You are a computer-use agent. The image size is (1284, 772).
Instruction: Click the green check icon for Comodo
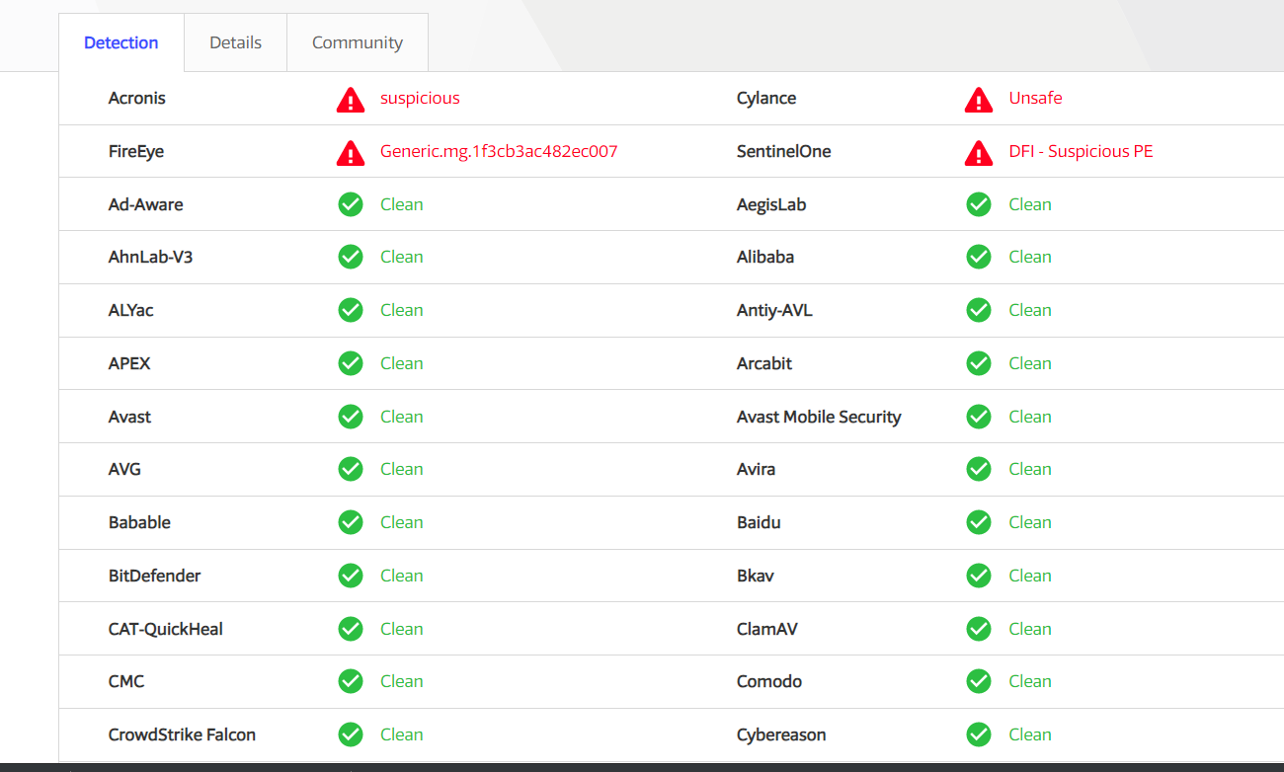click(979, 681)
